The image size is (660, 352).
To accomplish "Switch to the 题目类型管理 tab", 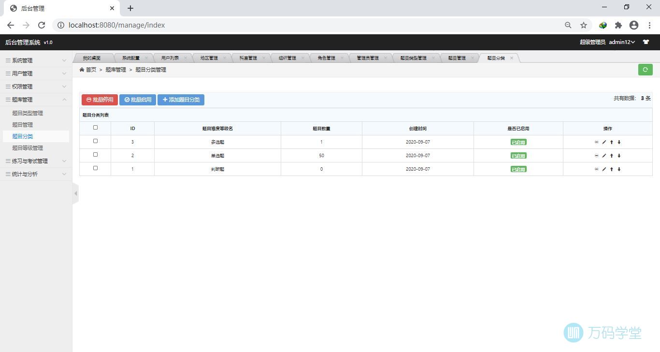I will (414, 58).
